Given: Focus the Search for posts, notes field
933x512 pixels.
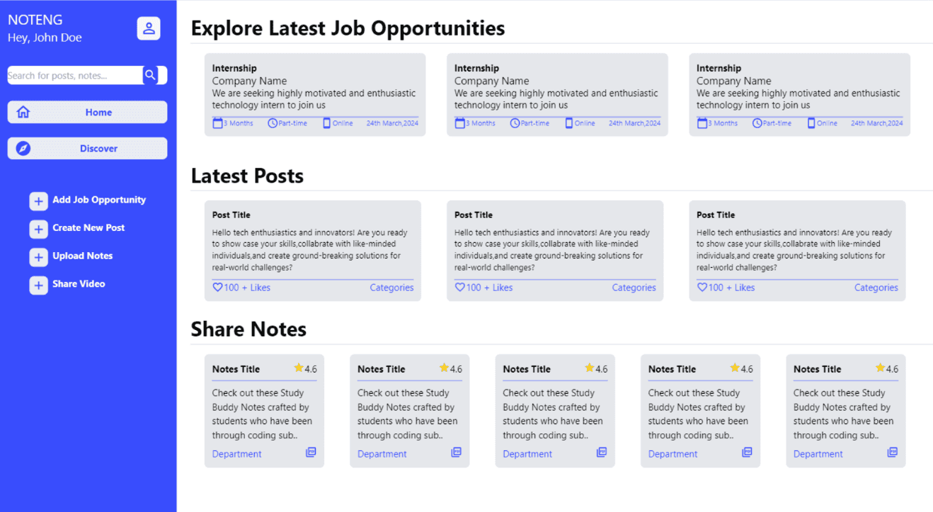Looking at the screenshot, I should point(74,75).
